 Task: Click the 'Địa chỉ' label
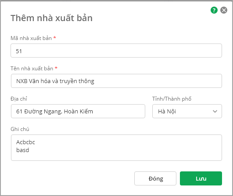19,99
